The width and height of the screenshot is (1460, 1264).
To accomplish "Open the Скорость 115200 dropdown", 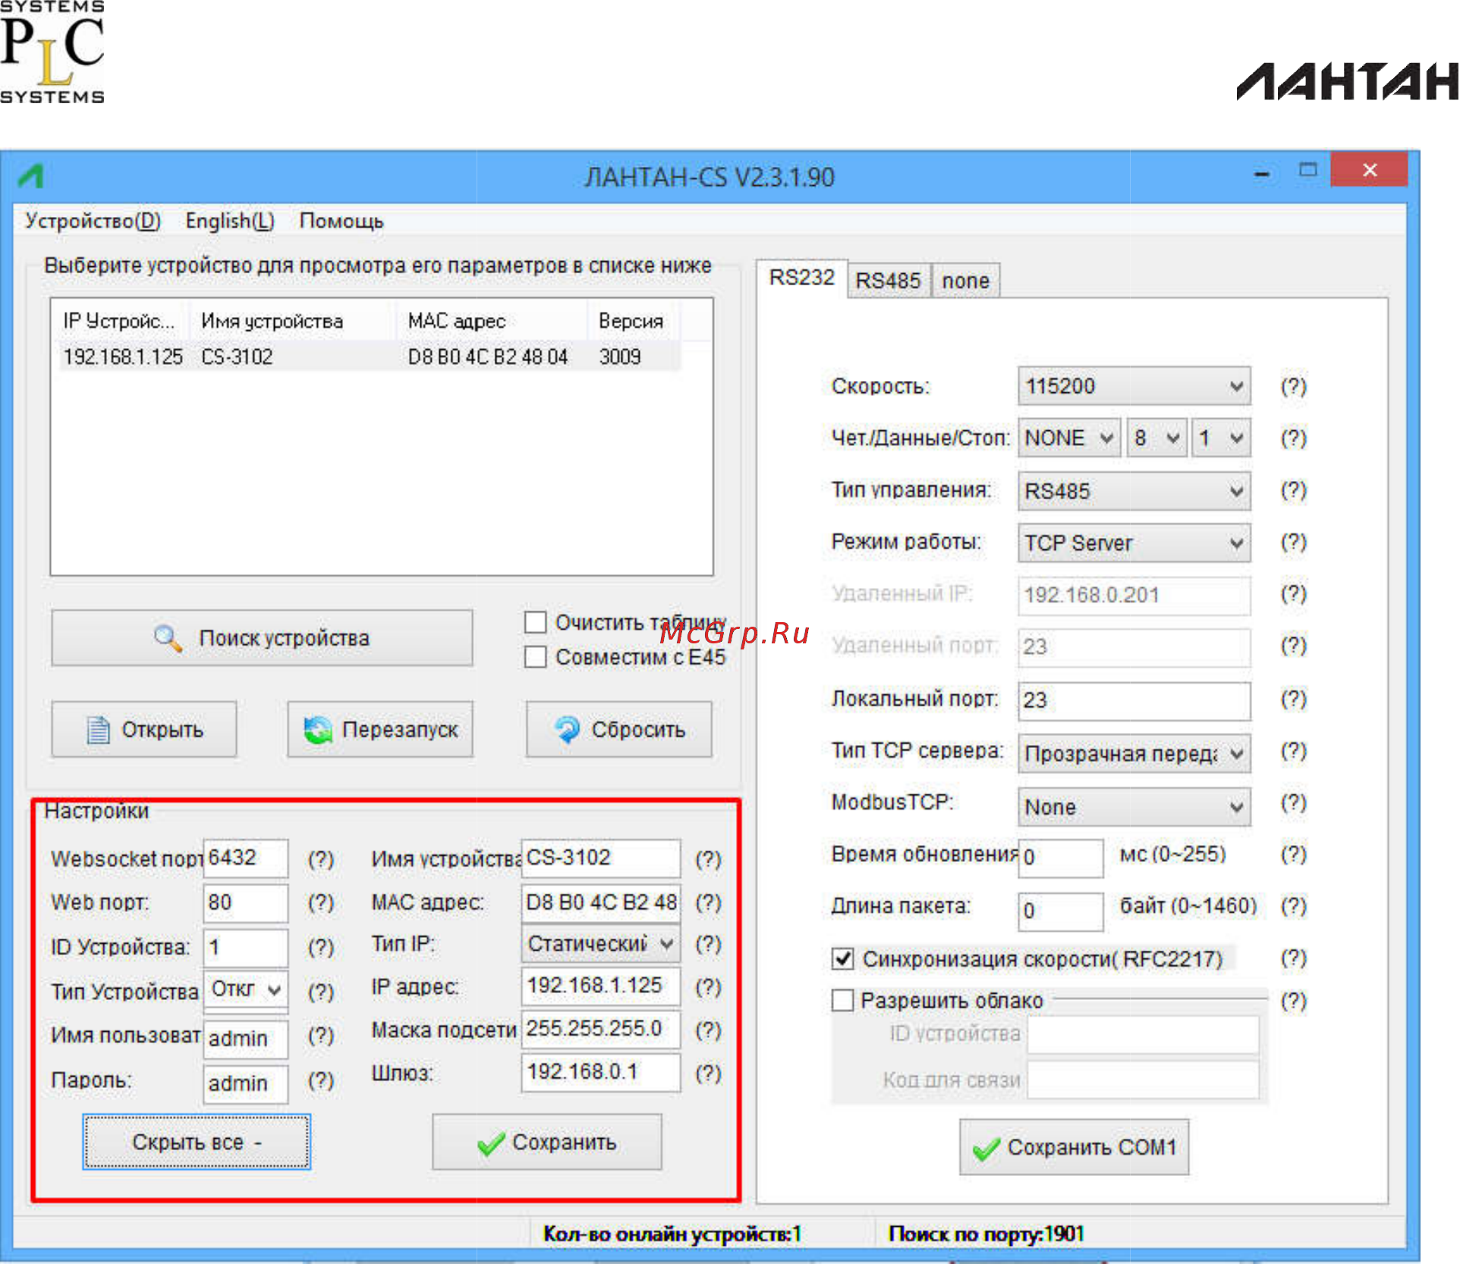I will tap(1134, 387).
